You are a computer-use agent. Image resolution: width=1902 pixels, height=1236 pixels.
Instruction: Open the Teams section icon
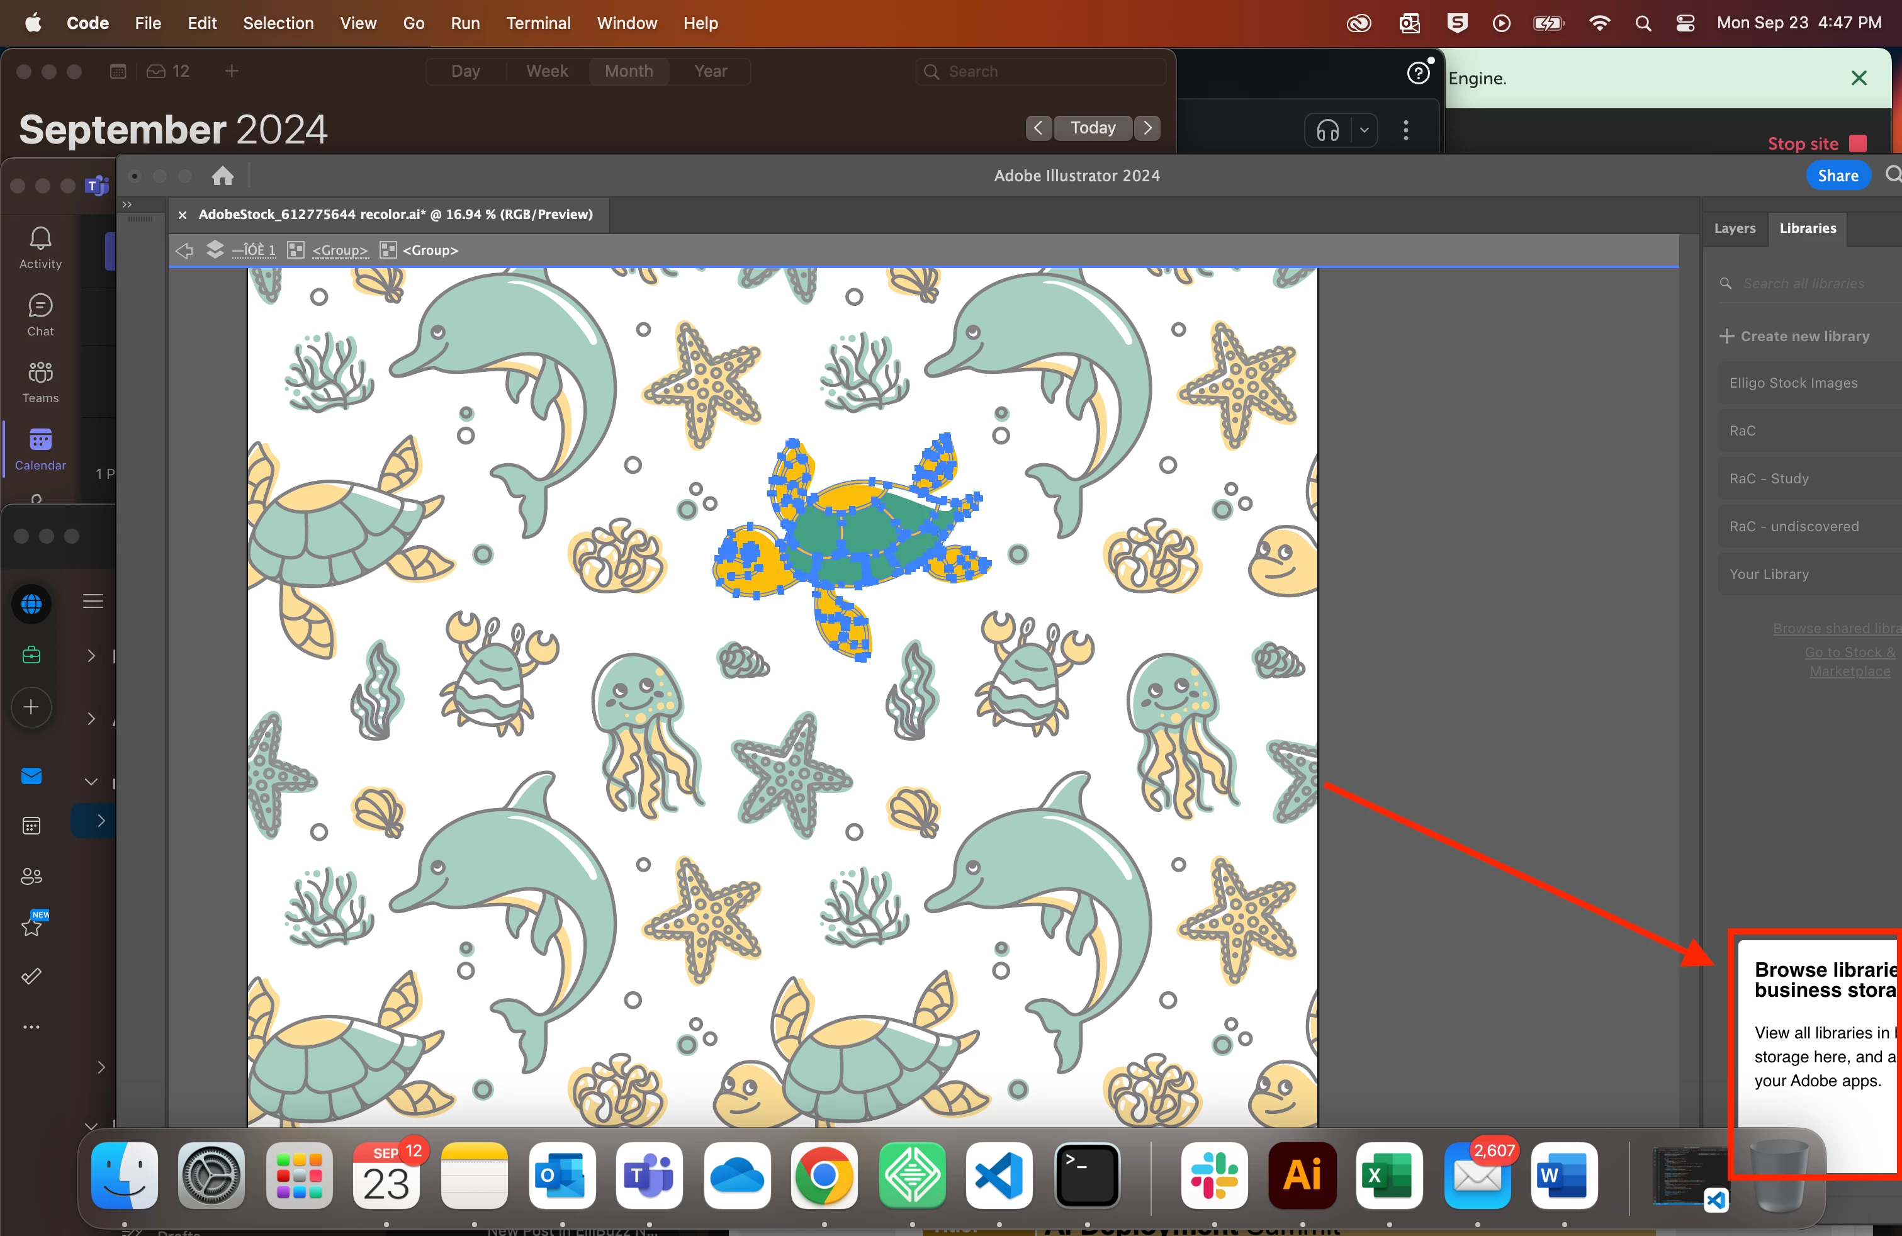click(40, 382)
